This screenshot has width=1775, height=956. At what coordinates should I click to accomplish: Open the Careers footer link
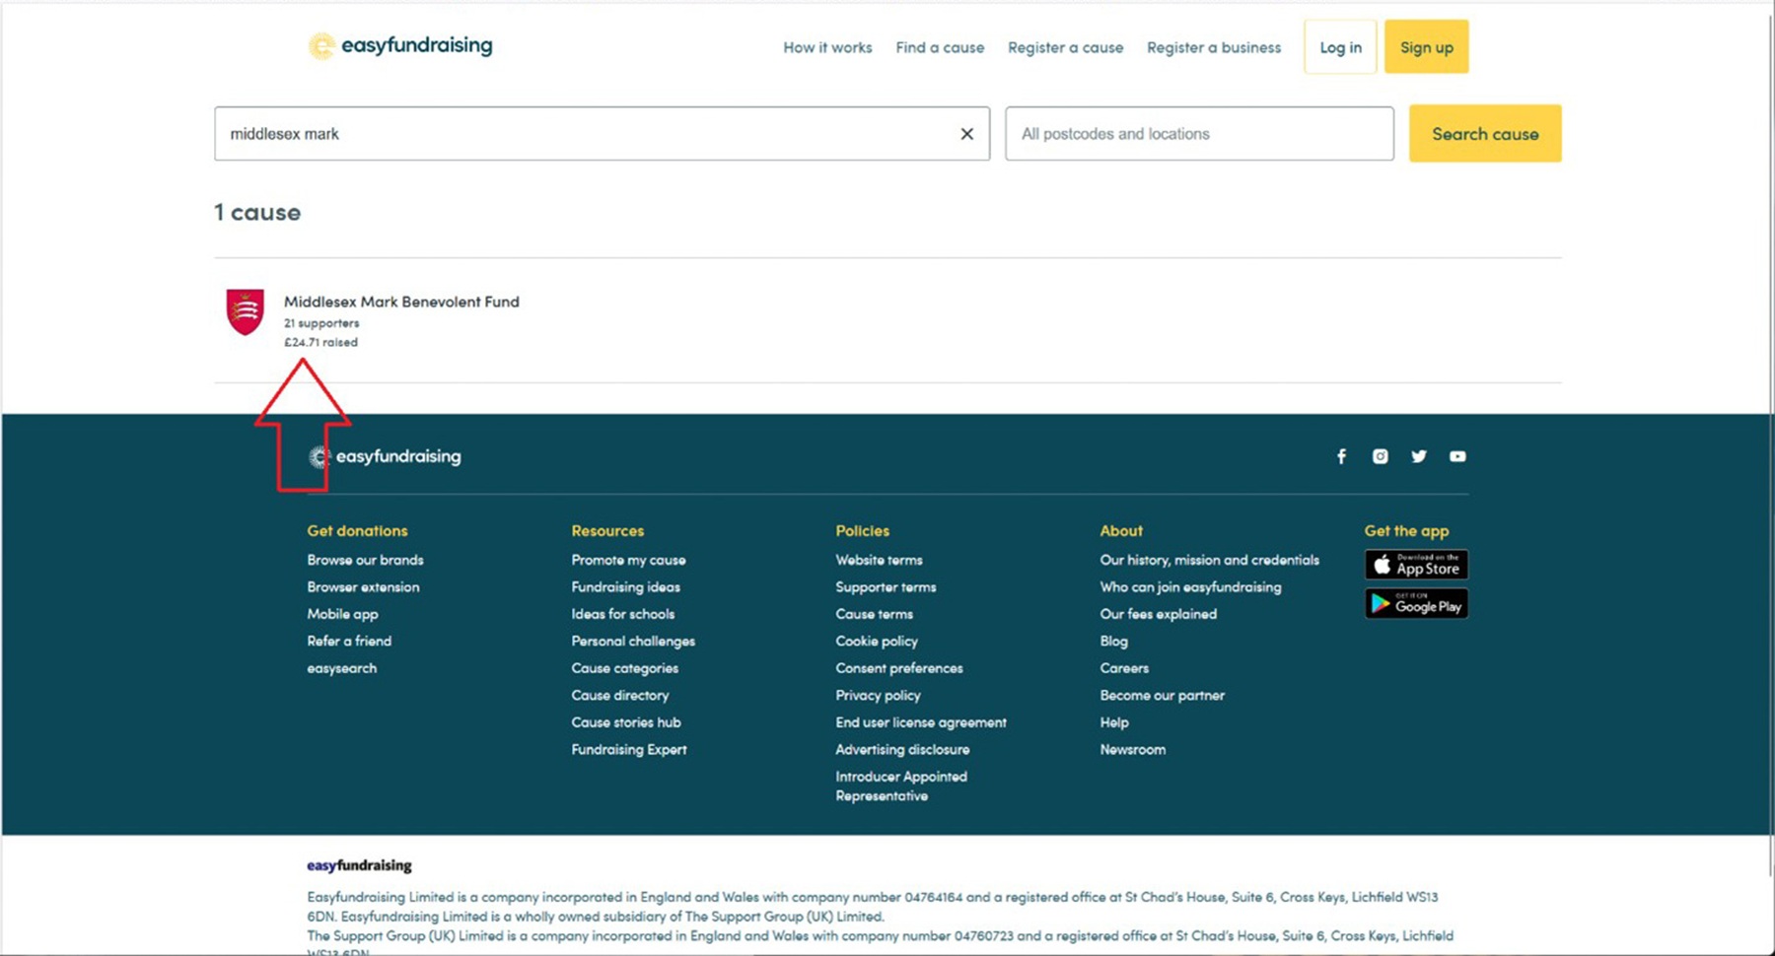tap(1124, 668)
